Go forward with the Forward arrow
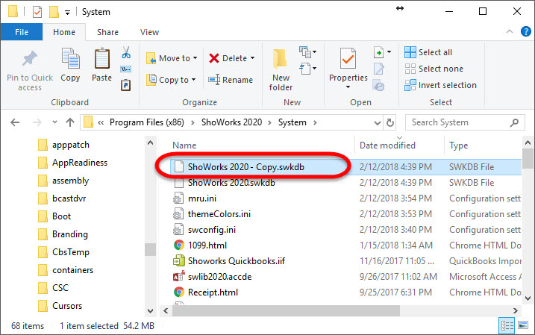This screenshot has width=535, height=335. tap(37, 122)
